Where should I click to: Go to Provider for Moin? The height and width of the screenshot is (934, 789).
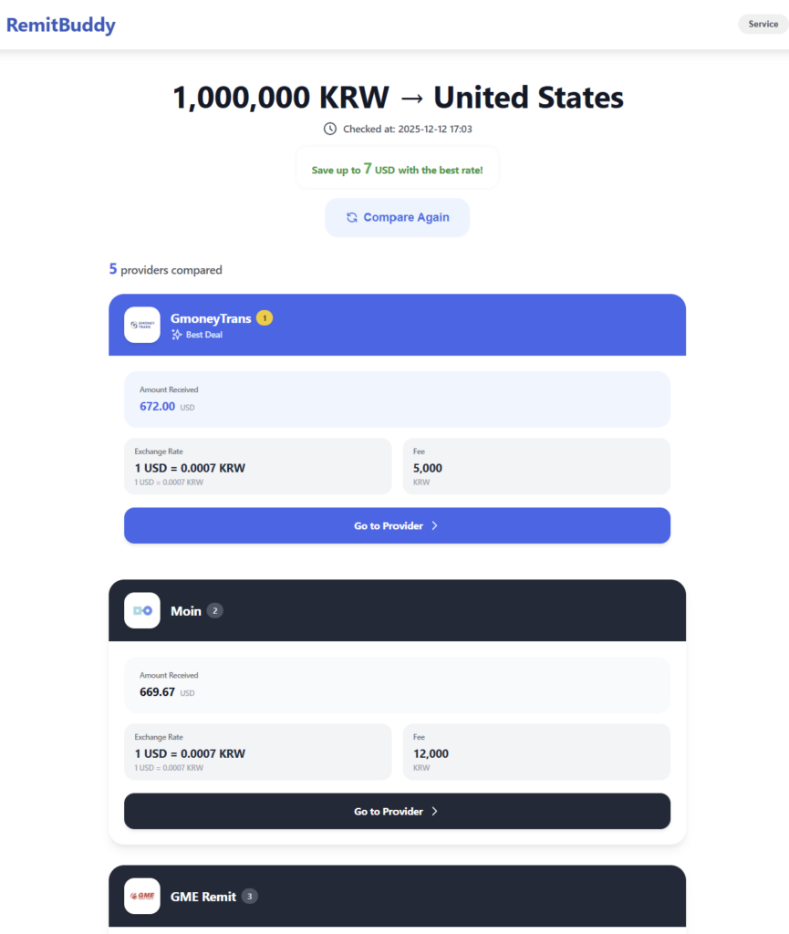(397, 811)
